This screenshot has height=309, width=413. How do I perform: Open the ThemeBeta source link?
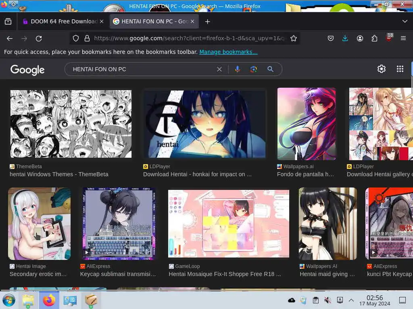[26, 167]
